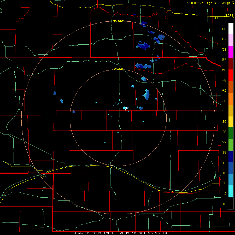Click the 'TOPS' legend heading

230,15
